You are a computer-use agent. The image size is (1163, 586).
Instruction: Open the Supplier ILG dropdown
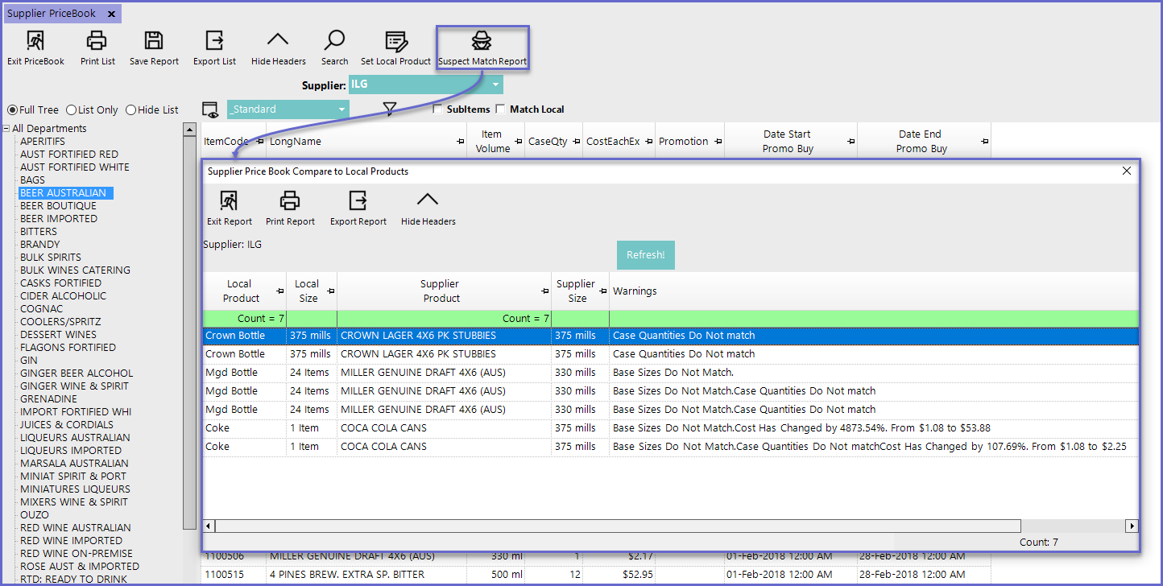pyautogui.click(x=496, y=85)
